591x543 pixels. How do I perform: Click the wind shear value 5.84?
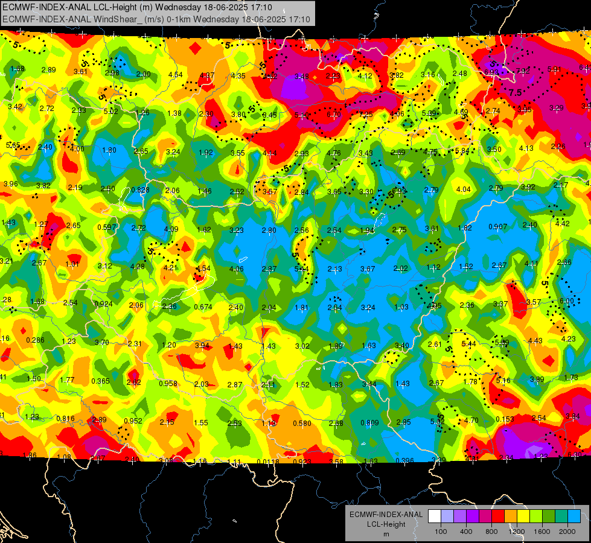(462, 151)
